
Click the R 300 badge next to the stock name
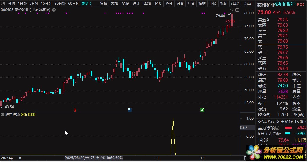tap(300, 5)
